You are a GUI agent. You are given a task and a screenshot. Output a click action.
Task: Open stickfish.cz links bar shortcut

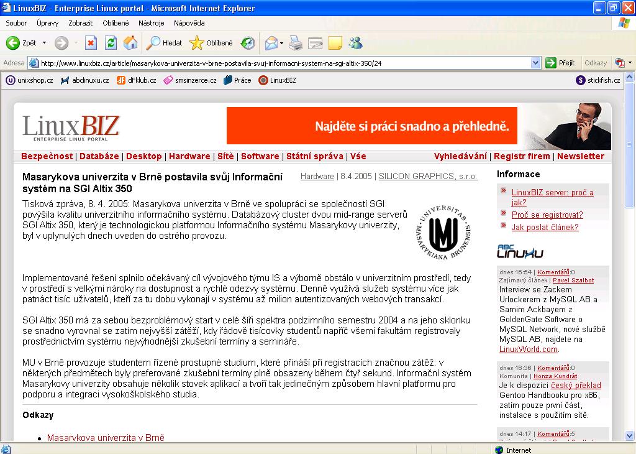tap(598, 80)
